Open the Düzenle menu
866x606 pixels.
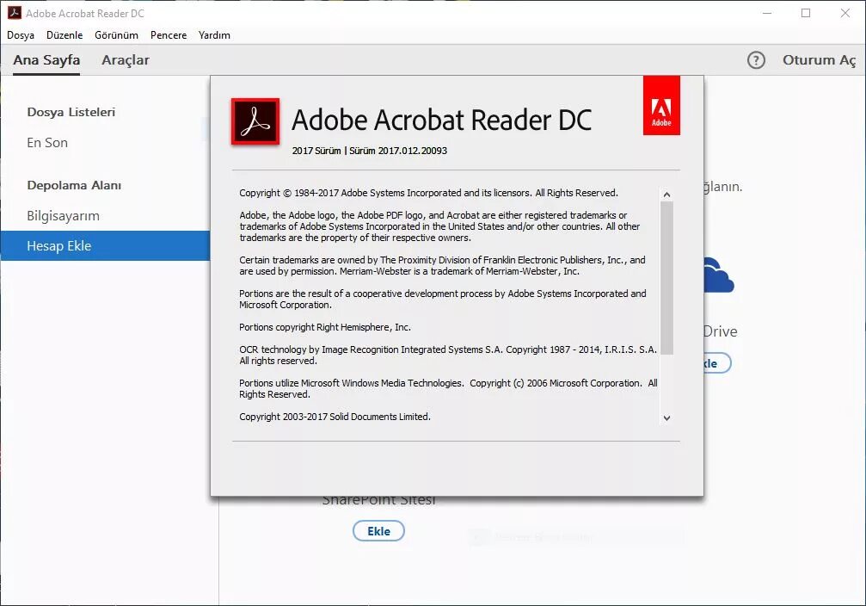[x=64, y=34]
